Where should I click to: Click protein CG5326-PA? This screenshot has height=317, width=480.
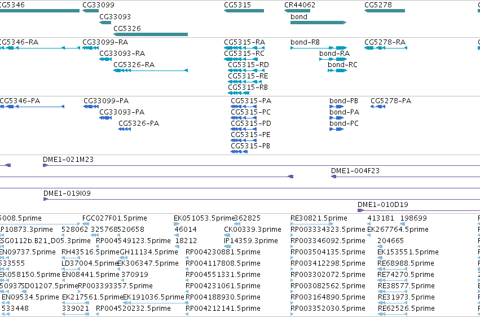(139, 124)
